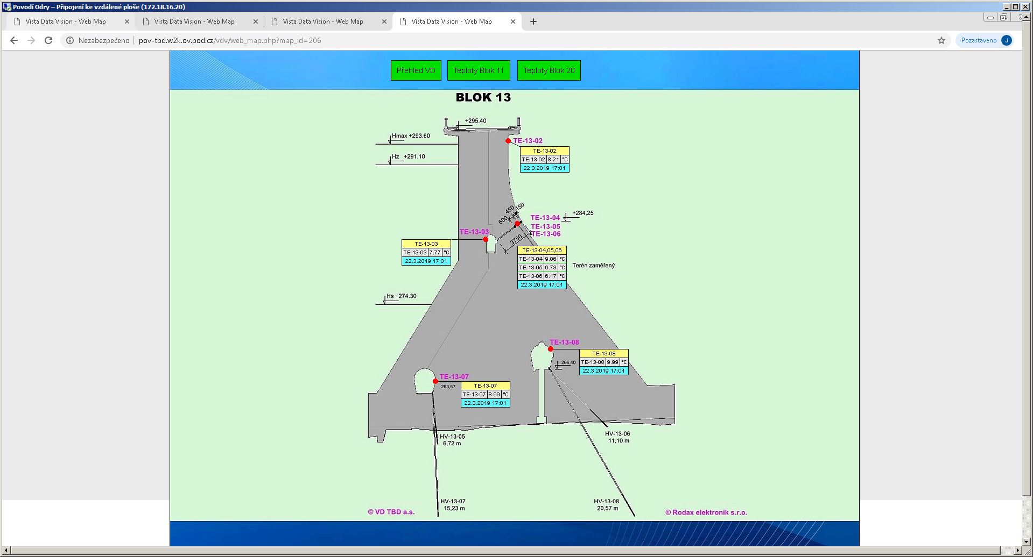Viewport: 1033px width, 557px height.
Task: Click the © Rodax elektronik s.r.o. text
Action: pyautogui.click(x=706, y=512)
